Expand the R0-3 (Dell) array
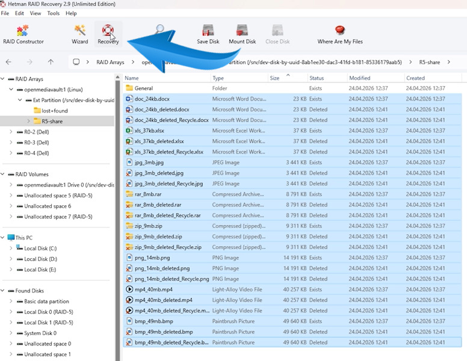The width and height of the screenshot is (467, 361). coord(11,143)
